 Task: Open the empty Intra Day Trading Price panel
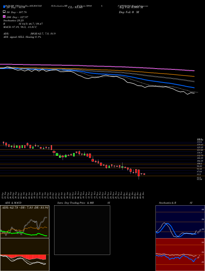pyautogui.click(x=82, y=230)
